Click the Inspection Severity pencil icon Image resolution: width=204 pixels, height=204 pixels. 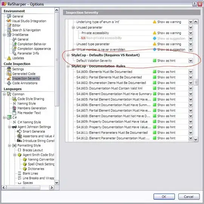(x=9, y=78)
